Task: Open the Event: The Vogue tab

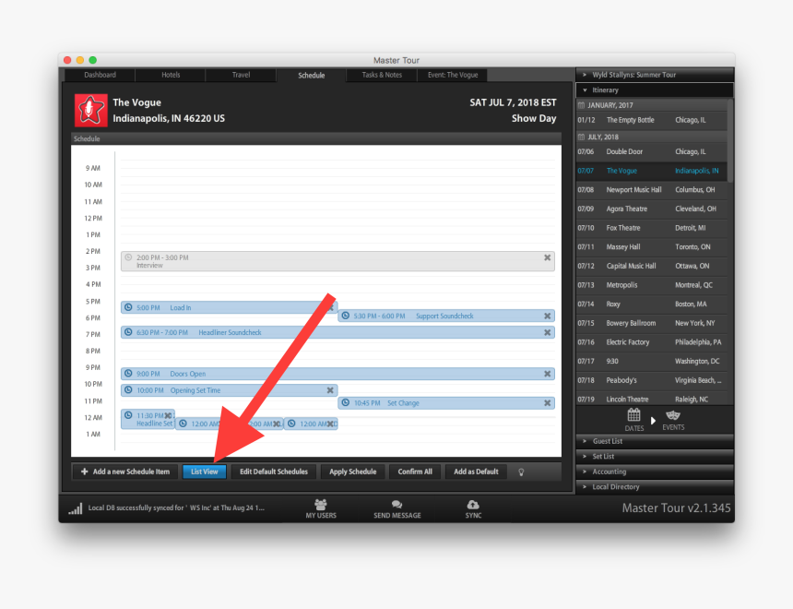Action: click(453, 75)
